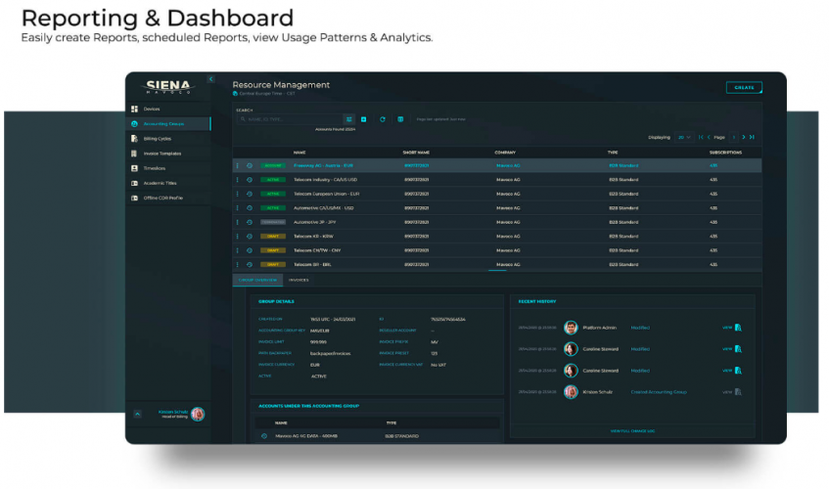
Task: Click the Billing Cycles document icon
Action: click(x=134, y=138)
